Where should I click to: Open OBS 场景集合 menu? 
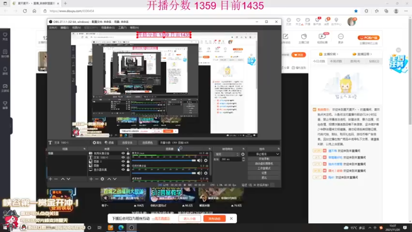pyautogui.click(x=108, y=28)
